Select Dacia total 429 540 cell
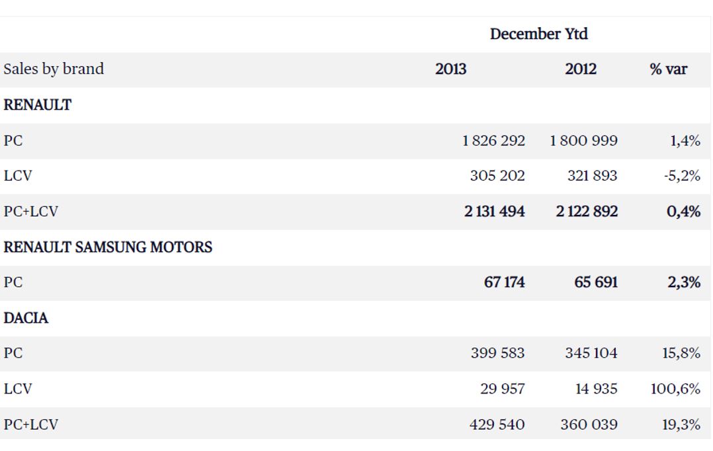Screen dimensions: 713x451 [x=497, y=425]
